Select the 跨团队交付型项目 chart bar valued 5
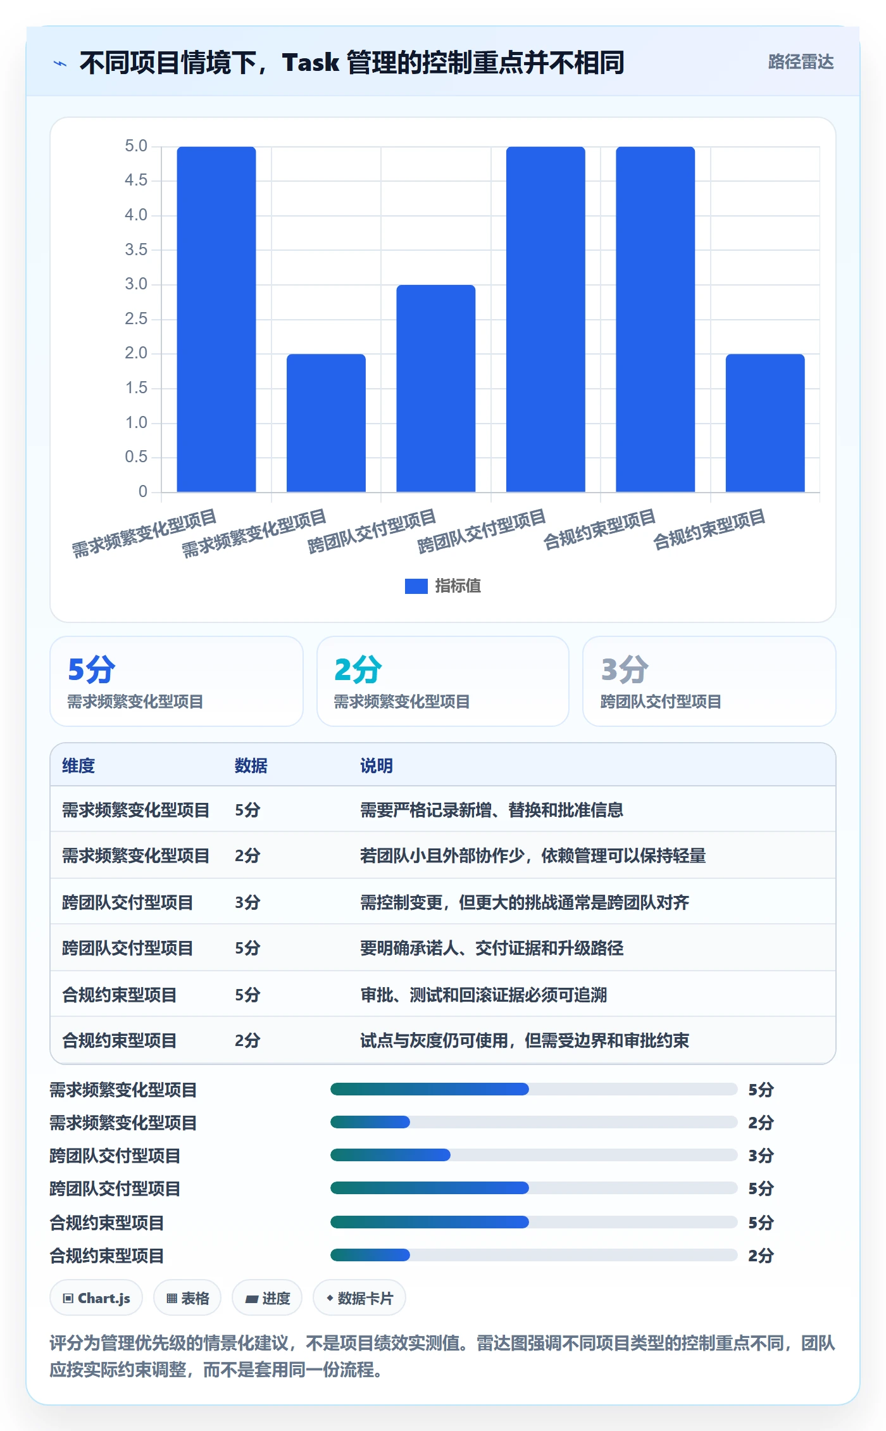 click(x=546, y=319)
